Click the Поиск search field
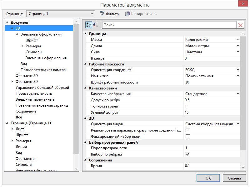This screenshot has width=250, height=187. point(169,25)
